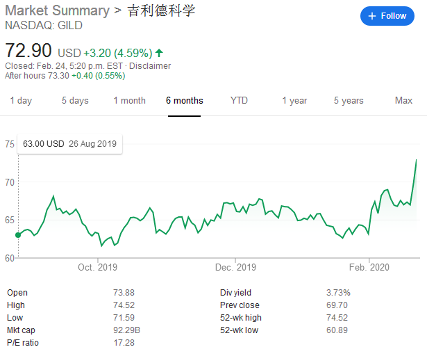Click the green start dot on chart
The height and width of the screenshot is (354, 427).
[18, 235]
